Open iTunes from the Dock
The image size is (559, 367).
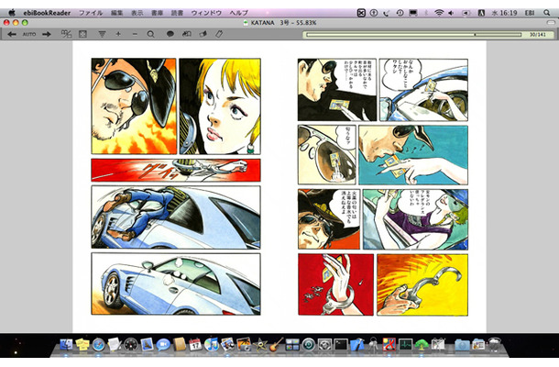(212, 344)
